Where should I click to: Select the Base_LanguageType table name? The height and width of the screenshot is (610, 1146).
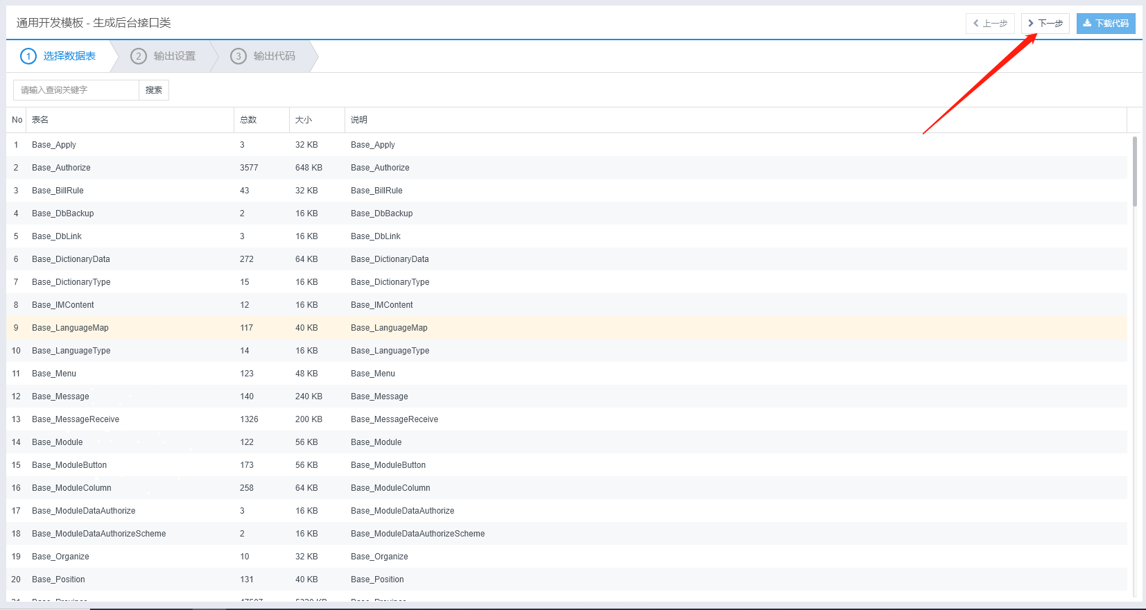click(71, 351)
